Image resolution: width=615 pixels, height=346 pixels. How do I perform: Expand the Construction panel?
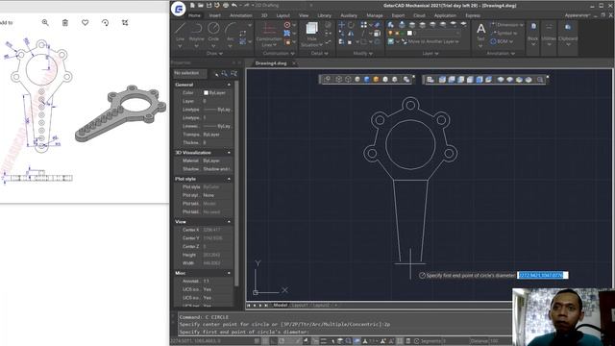point(278,54)
